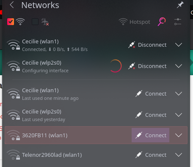Screen dimensions: 193x167
Task: Open the network search magnifier
Action: [x=162, y=22]
